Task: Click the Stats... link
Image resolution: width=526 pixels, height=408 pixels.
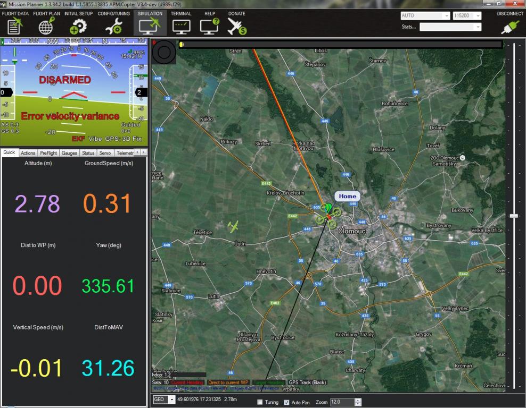Action: point(408,27)
